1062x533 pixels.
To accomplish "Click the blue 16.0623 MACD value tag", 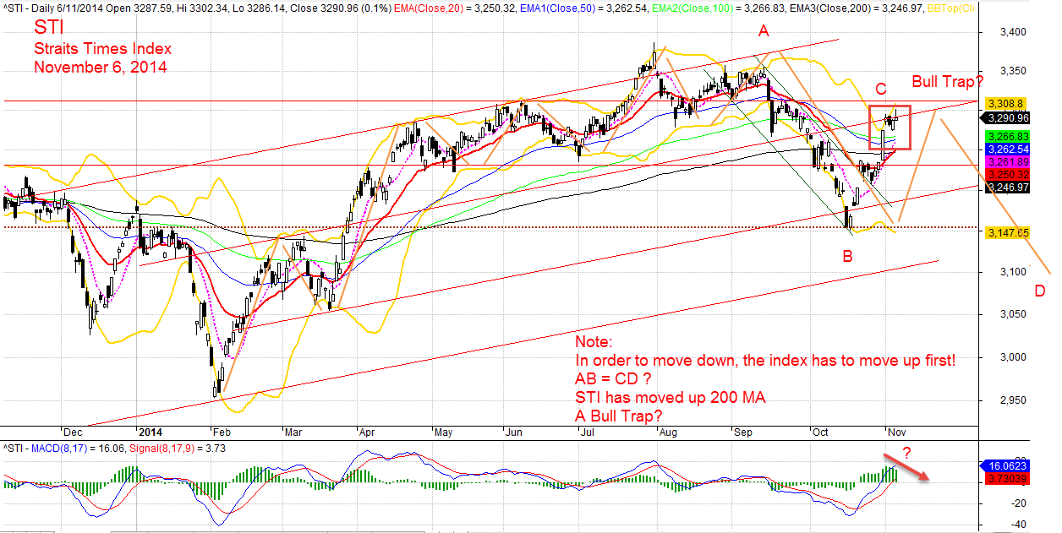I will pos(1004,465).
